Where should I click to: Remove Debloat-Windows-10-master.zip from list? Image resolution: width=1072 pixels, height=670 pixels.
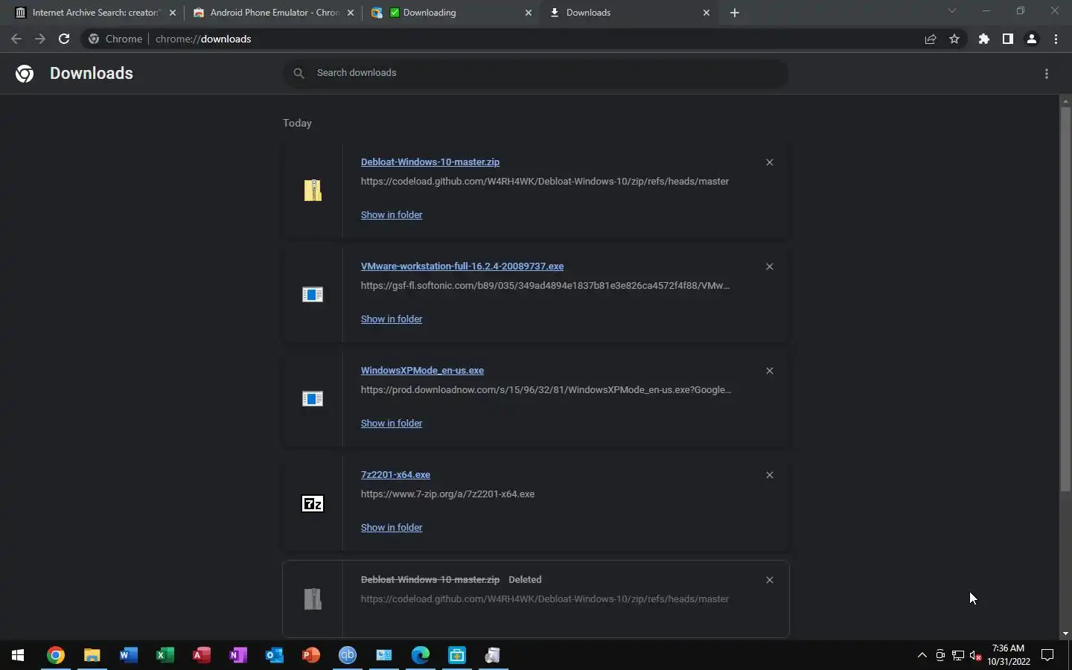[x=770, y=162]
